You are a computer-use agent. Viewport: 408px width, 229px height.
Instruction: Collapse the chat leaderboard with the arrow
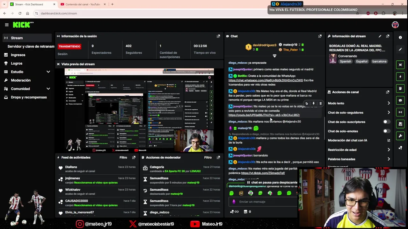(x=274, y=56)
